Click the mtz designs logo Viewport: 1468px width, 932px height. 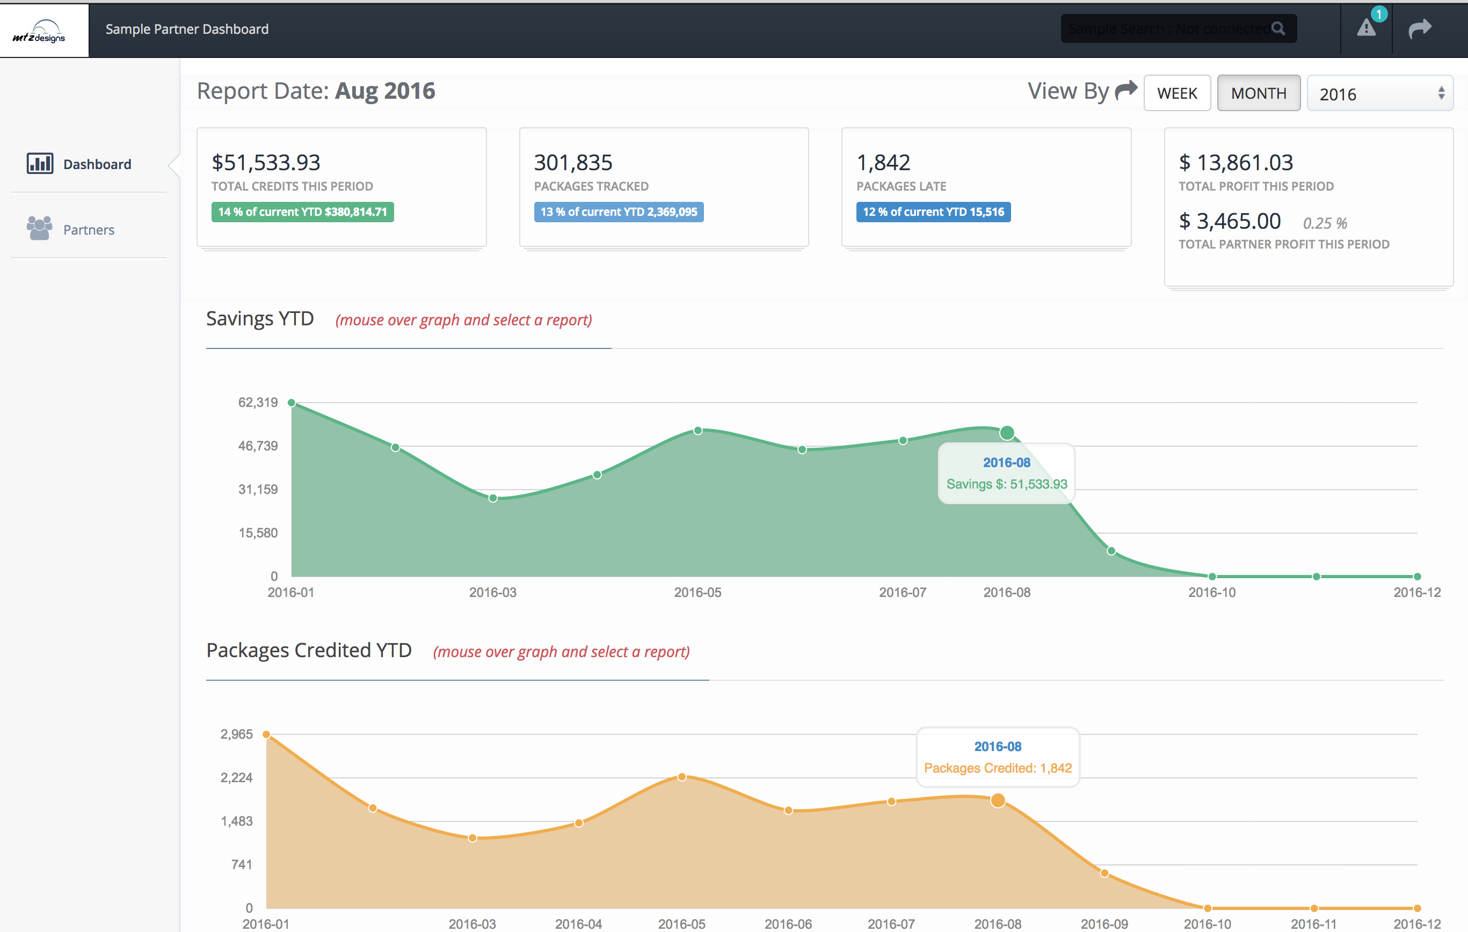pos(40,31)
